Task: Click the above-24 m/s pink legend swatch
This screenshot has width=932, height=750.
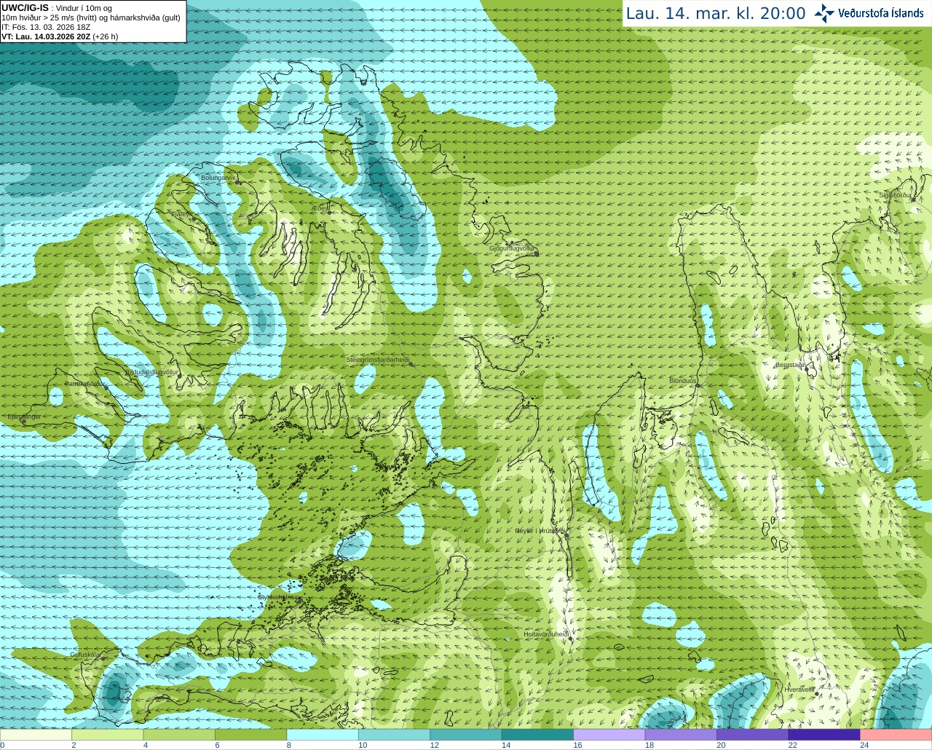Action: pyautogui.click(x=896, y=735)
